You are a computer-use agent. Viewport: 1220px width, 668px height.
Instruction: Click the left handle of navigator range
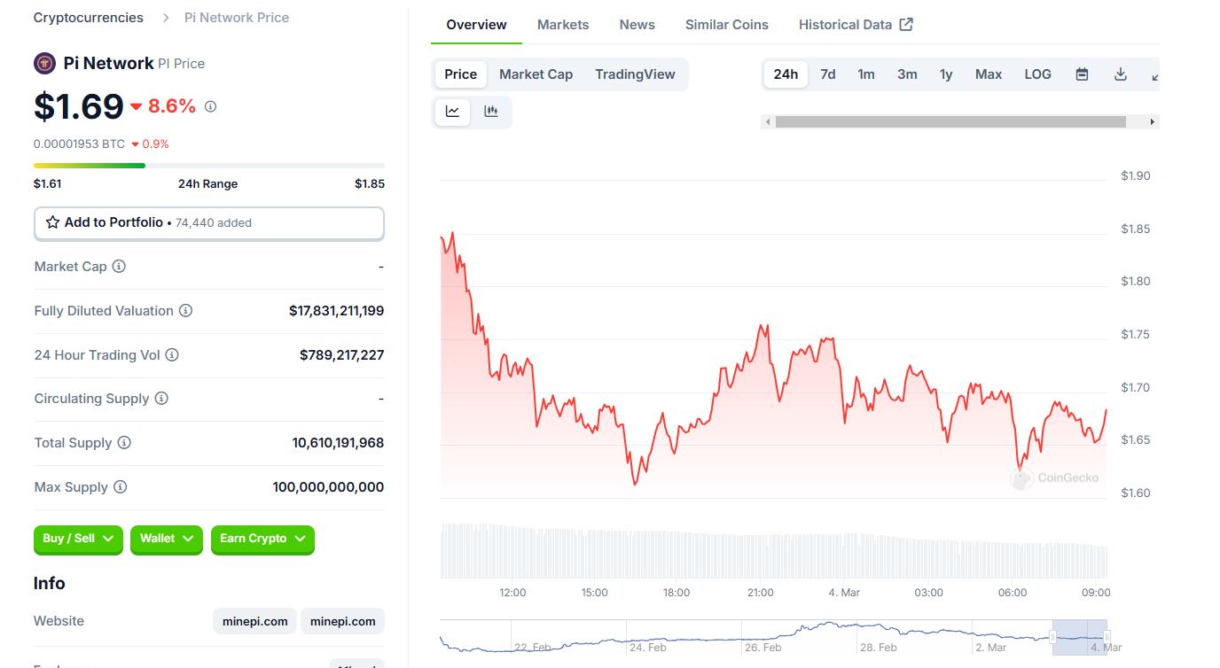click(x=1052, y=637)
